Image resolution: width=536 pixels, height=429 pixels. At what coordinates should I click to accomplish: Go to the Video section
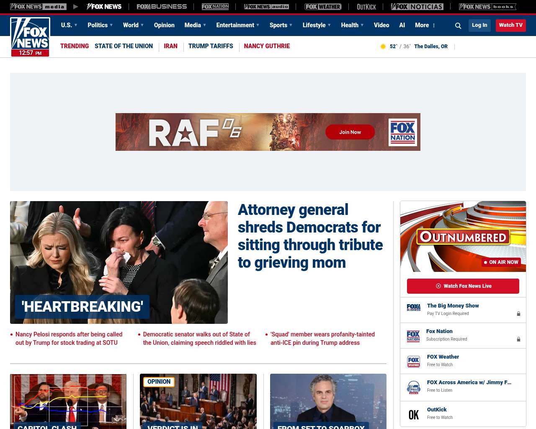(381, 25)
